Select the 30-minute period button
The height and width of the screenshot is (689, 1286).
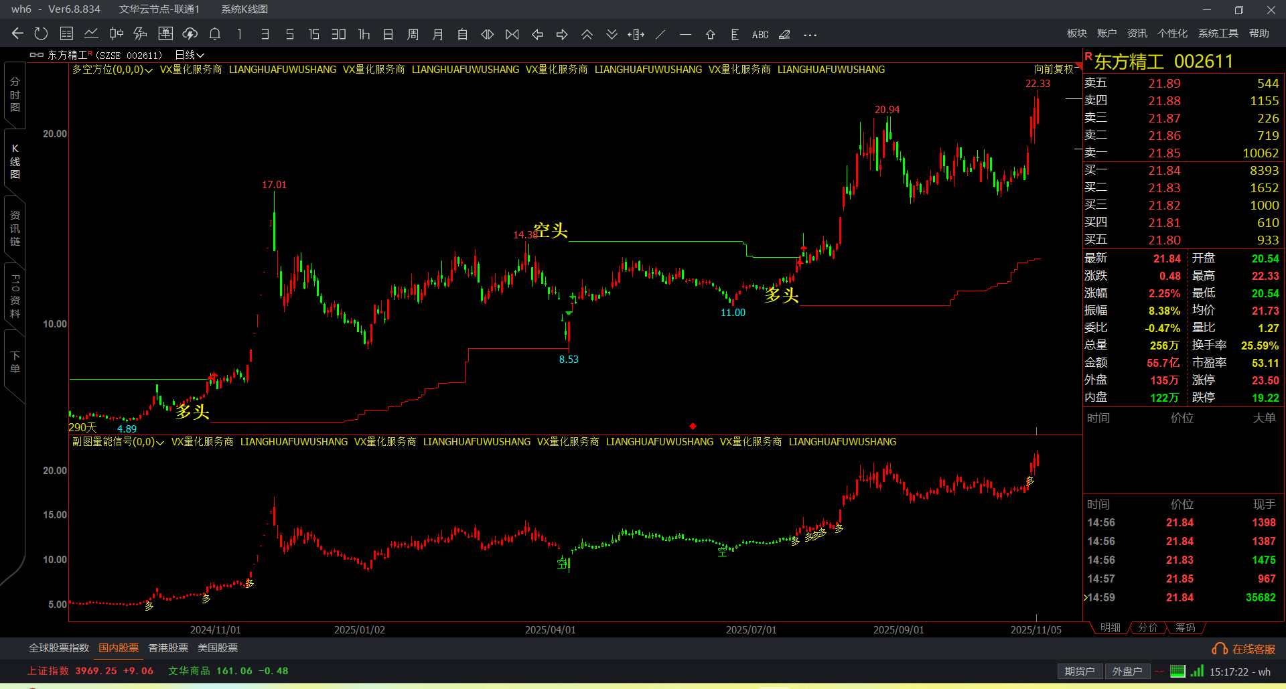tap(339, 34)
